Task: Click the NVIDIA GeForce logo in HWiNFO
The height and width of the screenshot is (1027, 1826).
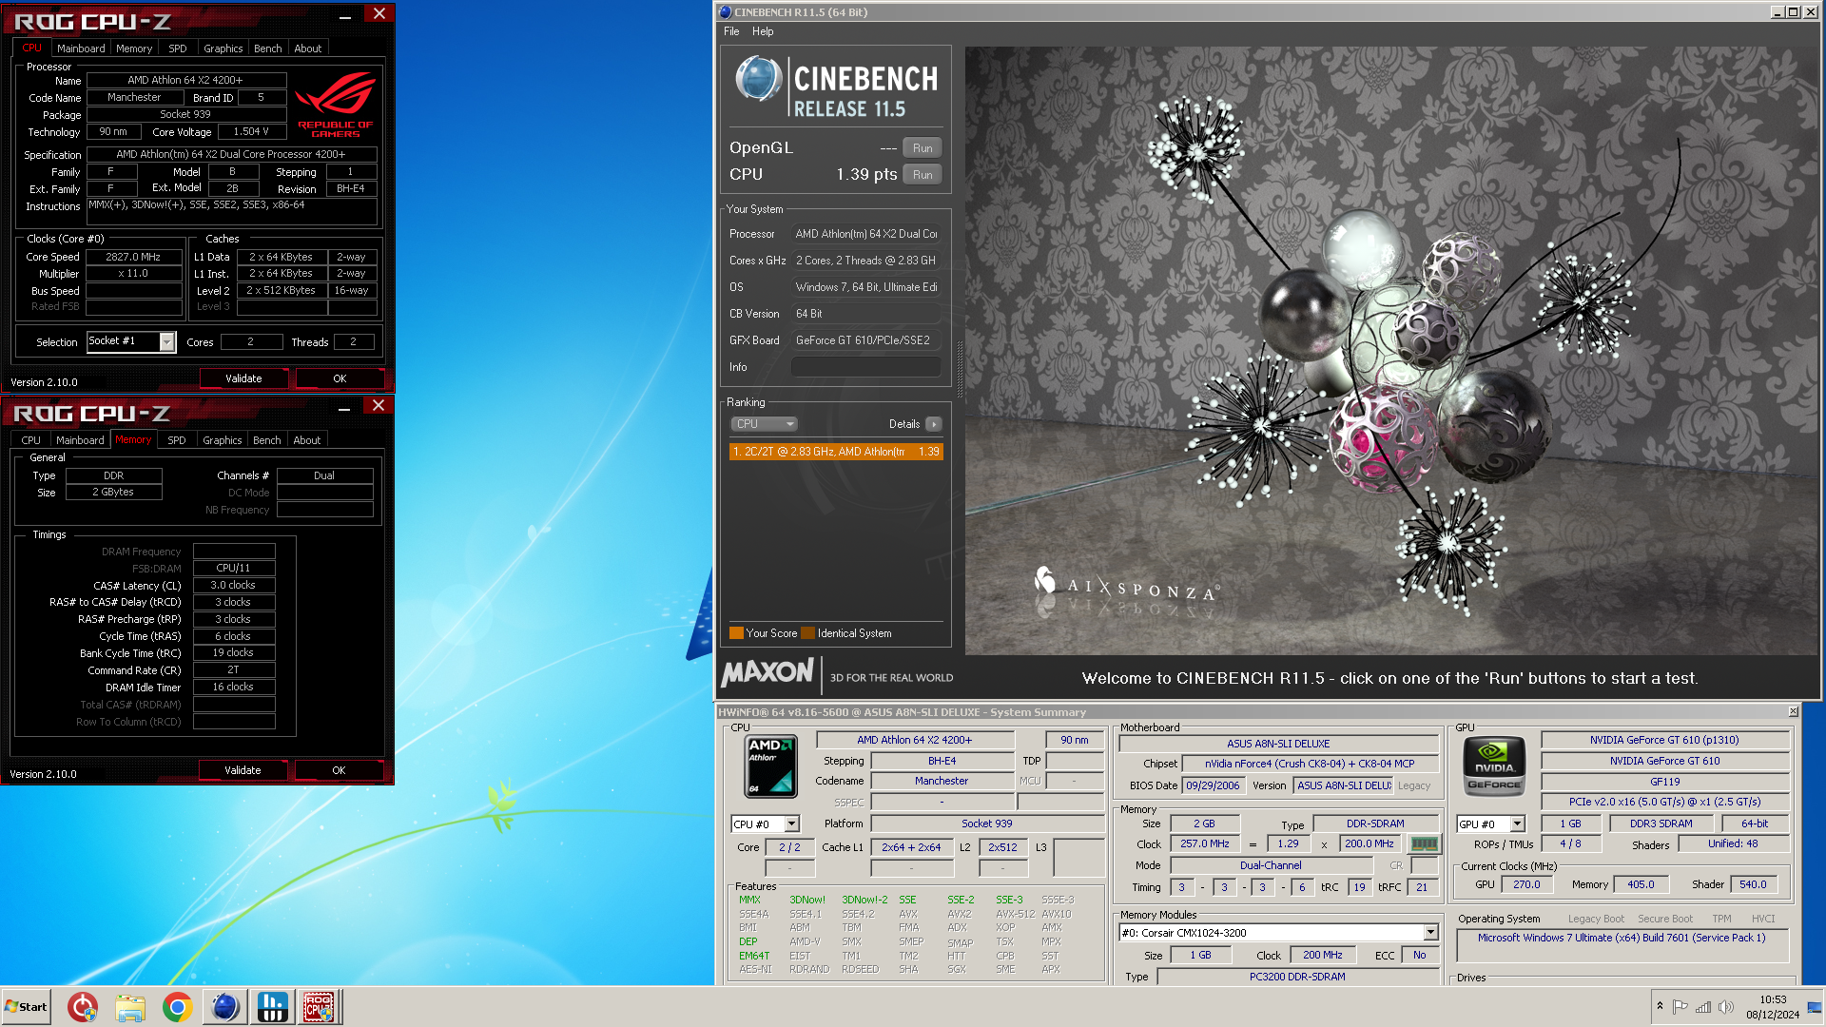Action: (x=1494, y=765)
